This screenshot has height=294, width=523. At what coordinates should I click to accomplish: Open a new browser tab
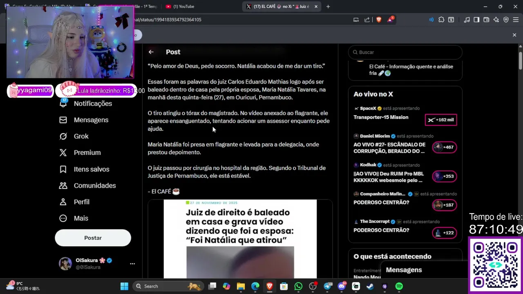click(328, 7)
